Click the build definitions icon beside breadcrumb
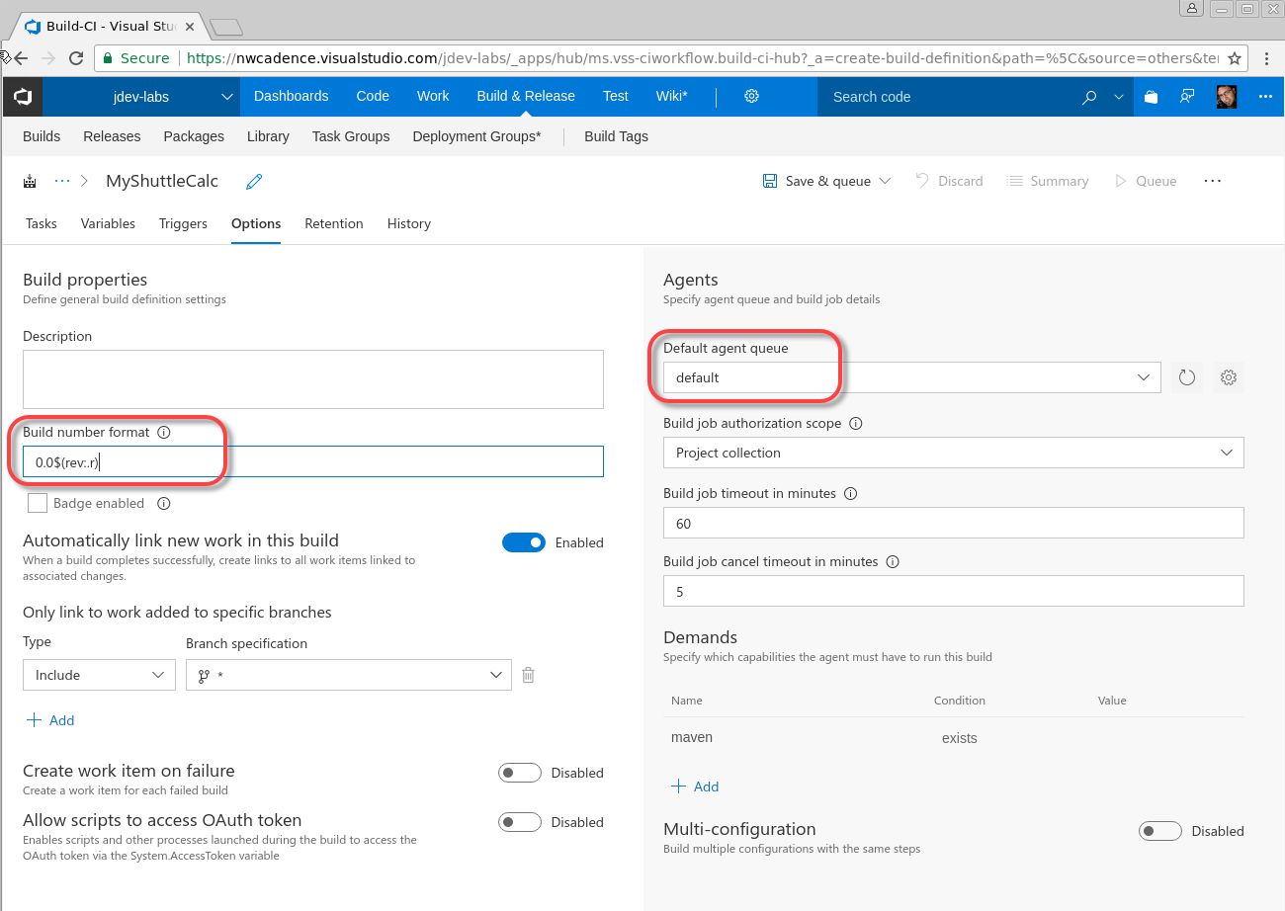The height and width of the screenshot is (911, 1285). coord(30,182)
